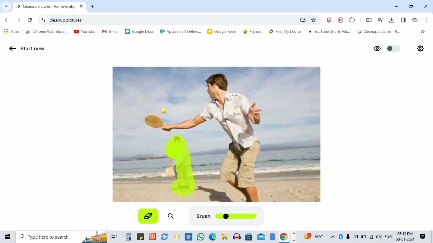Open the tab search dropdown arrow
Screen dimensions: 433x243
(x=6, y=6)
